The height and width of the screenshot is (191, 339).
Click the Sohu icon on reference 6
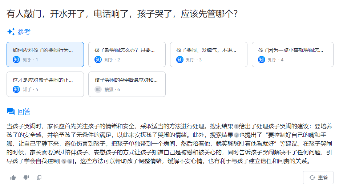pyautogui.click(x=98, y=89)
